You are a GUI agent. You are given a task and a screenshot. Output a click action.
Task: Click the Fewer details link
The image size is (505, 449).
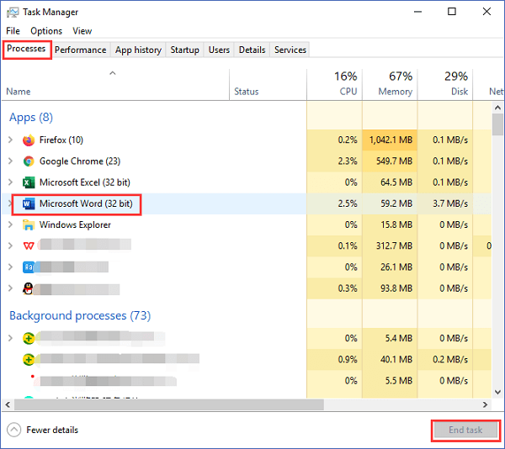(x=52, y=430)
